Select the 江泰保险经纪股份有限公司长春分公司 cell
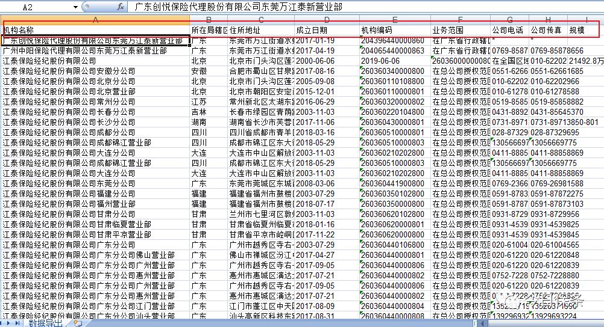Viewport: 604px width, 327px height. click(95, 112)
